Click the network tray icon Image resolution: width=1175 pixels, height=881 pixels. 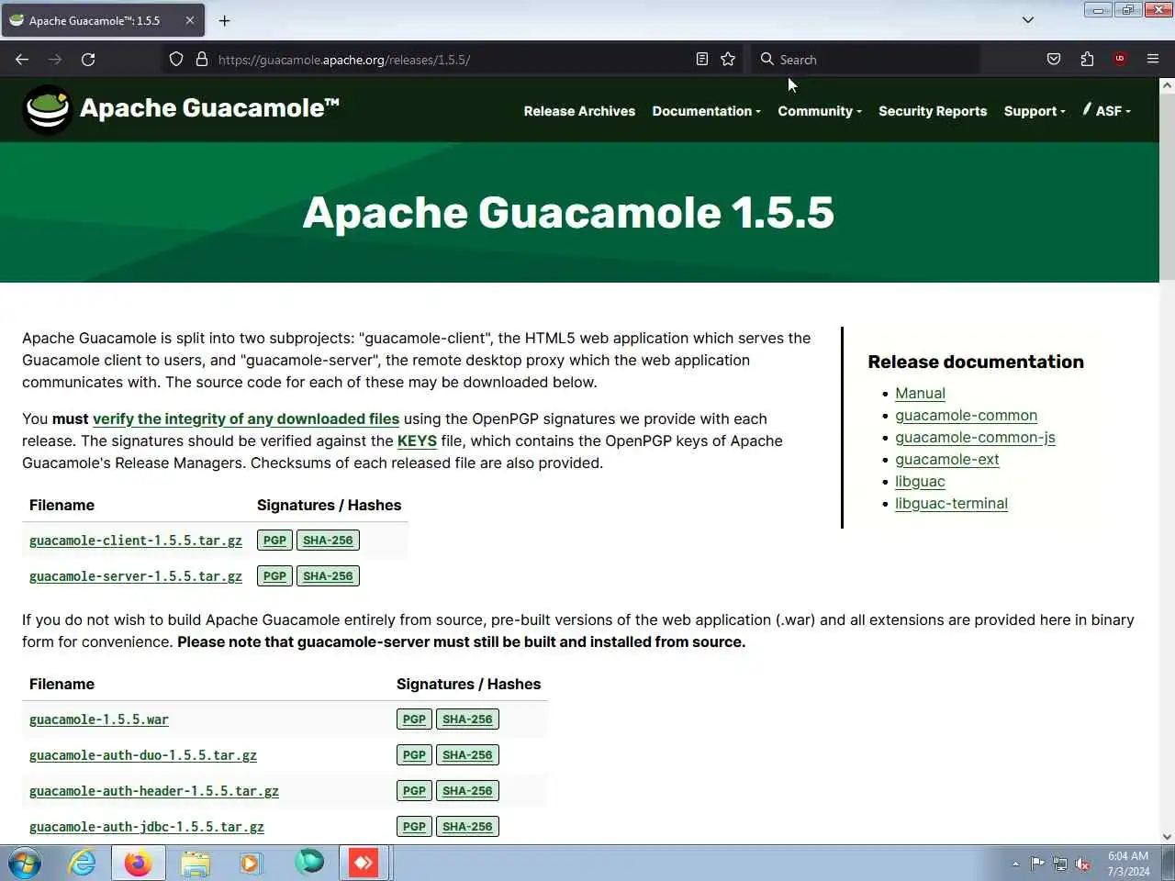click(x=1060, y=864)
